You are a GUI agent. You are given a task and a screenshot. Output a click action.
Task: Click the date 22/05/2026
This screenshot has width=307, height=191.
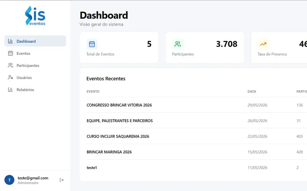point(257,136)
